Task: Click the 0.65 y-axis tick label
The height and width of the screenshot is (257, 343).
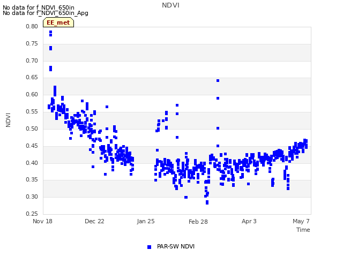Action: (32, 77)
